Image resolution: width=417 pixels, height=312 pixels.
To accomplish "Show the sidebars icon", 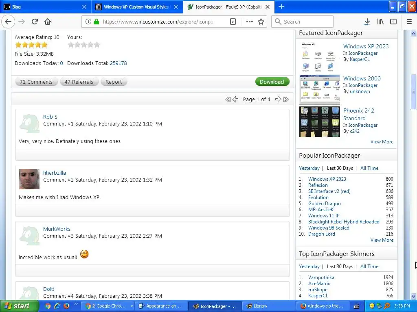I will tap(393, 22).
